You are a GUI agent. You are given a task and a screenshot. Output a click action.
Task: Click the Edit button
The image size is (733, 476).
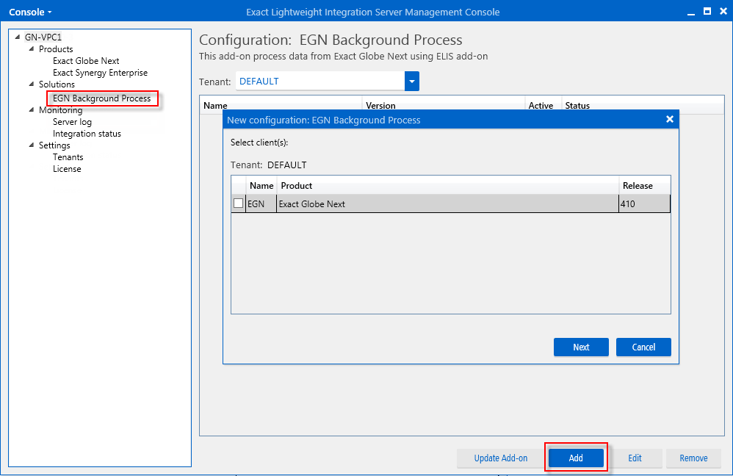click(x=635, y=458)
